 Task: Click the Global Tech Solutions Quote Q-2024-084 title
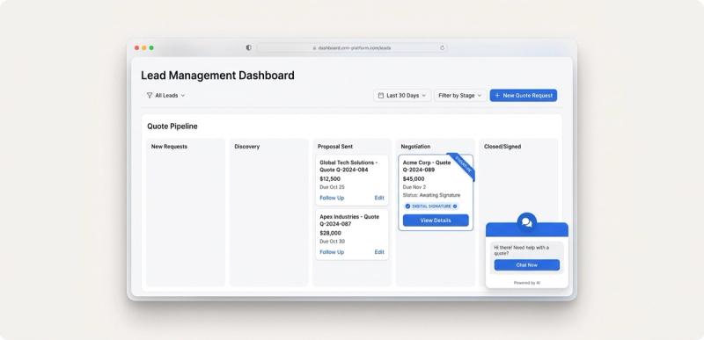[348, 166]
